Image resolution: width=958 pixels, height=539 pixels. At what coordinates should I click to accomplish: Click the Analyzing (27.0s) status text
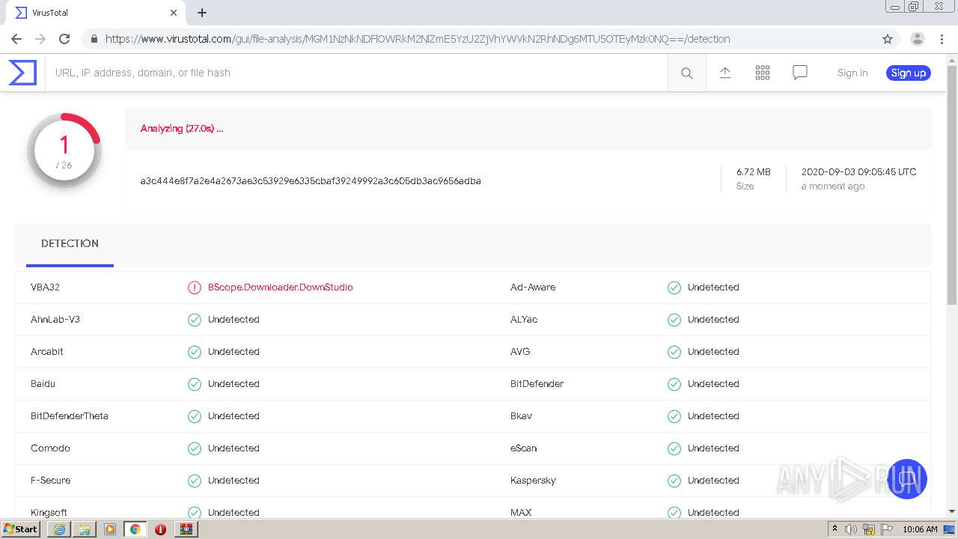[182, 129]
